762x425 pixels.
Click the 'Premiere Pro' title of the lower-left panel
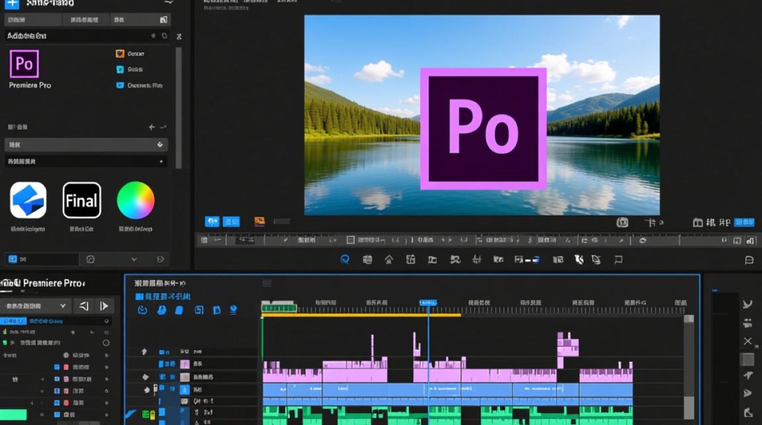coord(54,283)
